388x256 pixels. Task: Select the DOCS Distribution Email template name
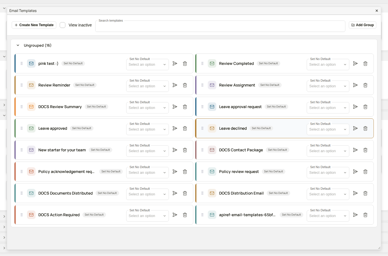[x=241, y=193]
